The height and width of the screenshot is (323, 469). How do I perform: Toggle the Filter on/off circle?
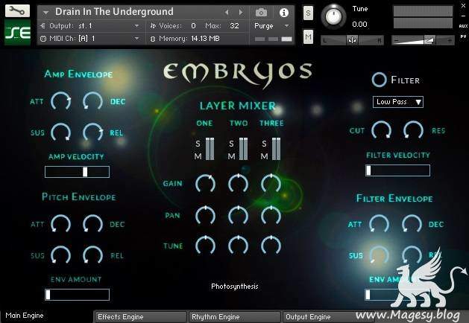pos(380,80)
